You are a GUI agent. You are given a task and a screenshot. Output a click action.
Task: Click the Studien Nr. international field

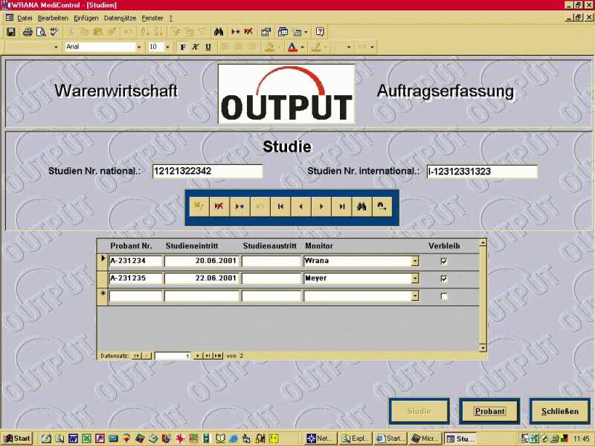pos(482,172)
